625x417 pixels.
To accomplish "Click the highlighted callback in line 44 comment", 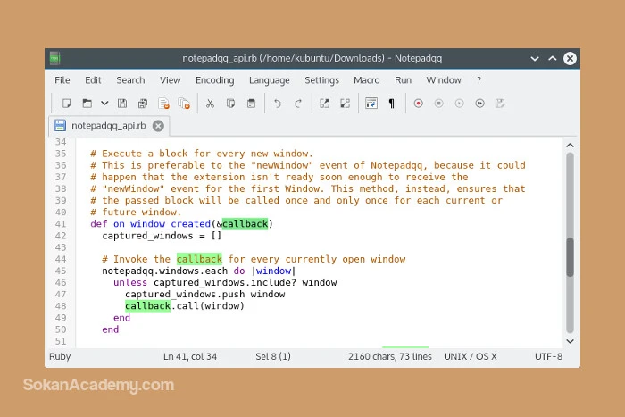I will [199, 259].
